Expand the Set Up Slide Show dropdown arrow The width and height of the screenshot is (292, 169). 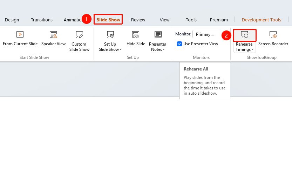[x=121, y=49]
